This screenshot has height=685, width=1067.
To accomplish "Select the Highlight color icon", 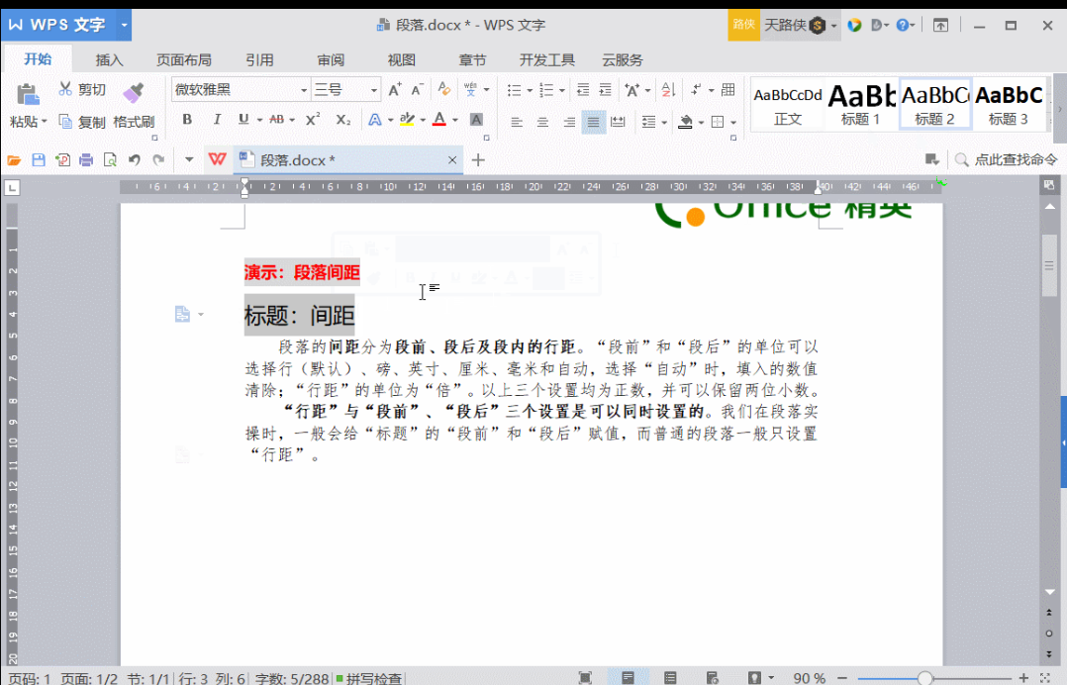I will tap(406, 120).
